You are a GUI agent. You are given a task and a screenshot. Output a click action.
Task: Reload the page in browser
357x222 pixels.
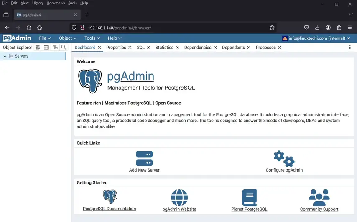click(x=29, y=28)
